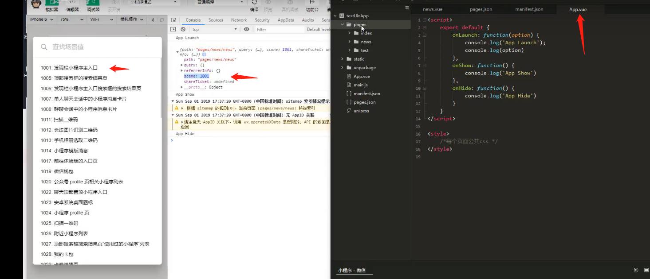Open the console top context dropdown
The height and width of the screenshot is (279, 650).
click(215, 29)
